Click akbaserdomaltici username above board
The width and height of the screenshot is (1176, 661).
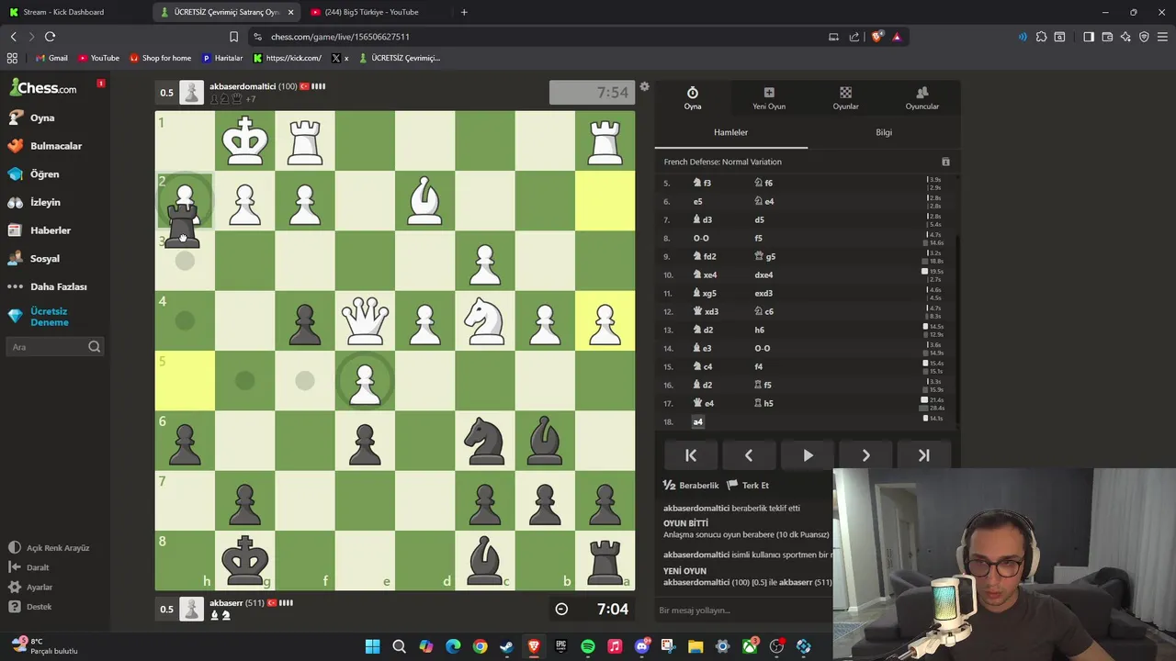click(x=243, y=86)
